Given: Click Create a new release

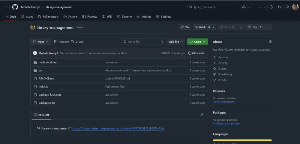Looking at the screenshot, I should coord(224,102).
